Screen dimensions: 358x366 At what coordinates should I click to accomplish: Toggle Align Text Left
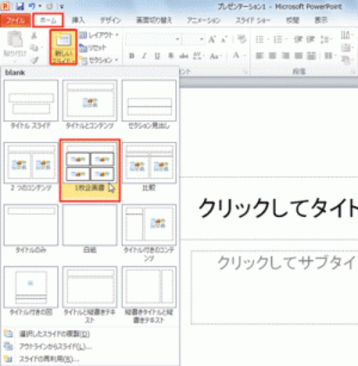(259, 56)
